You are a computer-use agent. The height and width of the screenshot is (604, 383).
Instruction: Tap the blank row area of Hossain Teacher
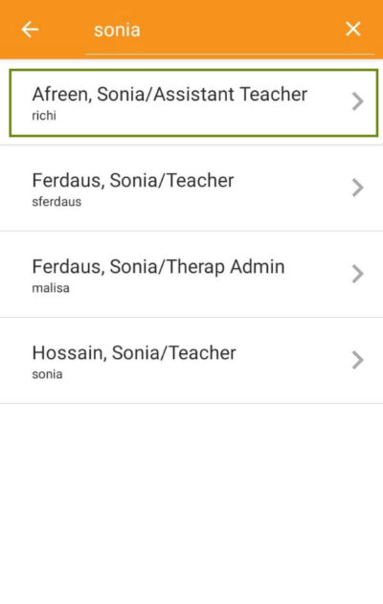click(x=293, y=361)
